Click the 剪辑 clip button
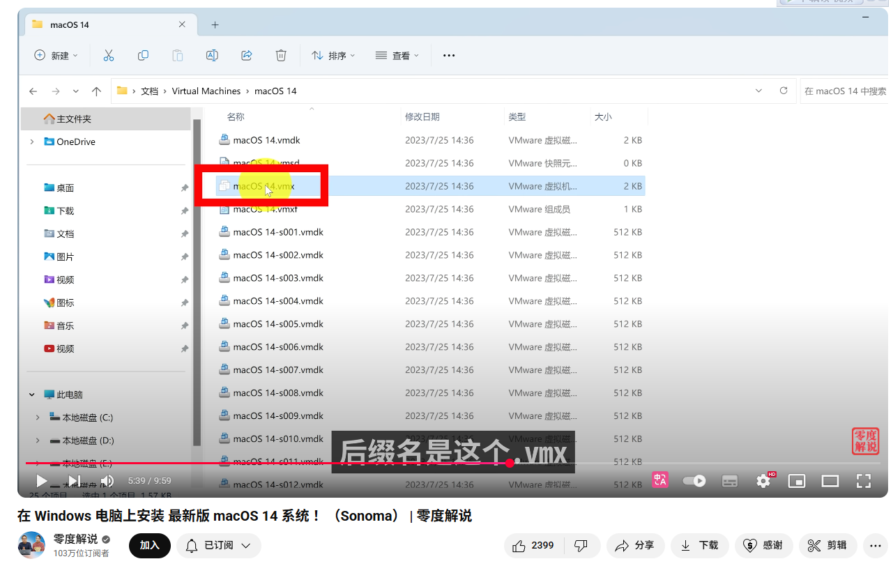 827,545
